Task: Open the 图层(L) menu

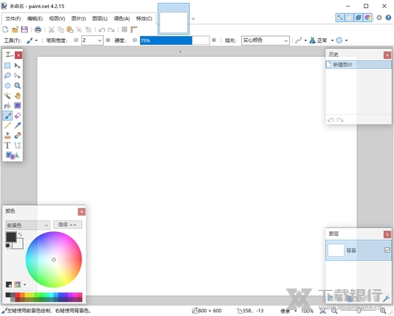Action: click(100, 18)
